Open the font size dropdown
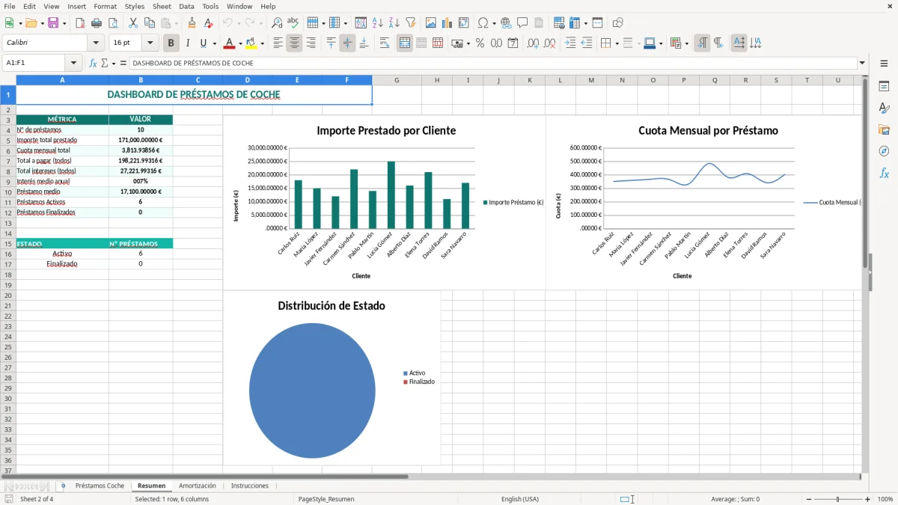 coord(150,43)
